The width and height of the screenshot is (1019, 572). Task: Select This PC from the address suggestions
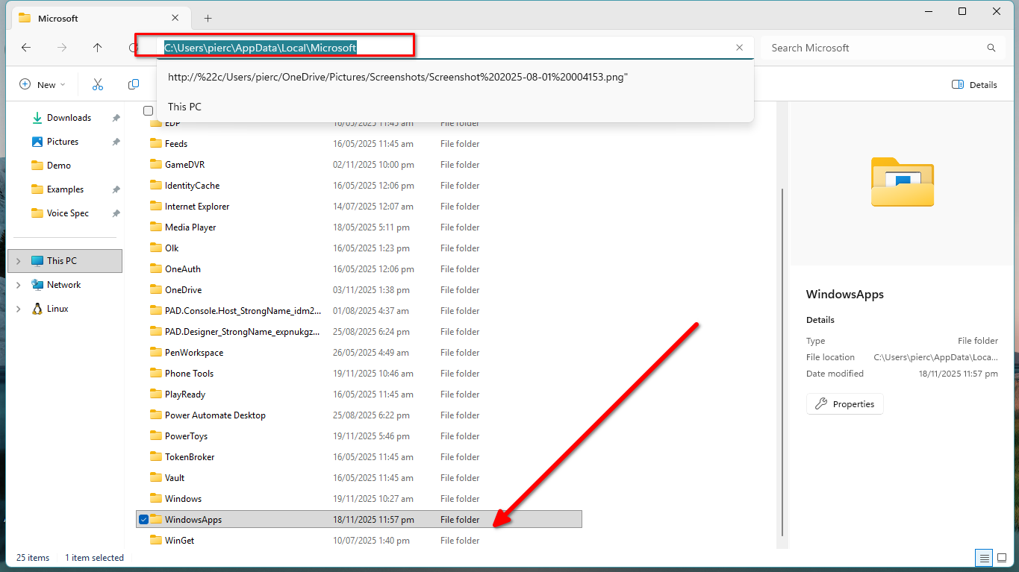(x=184, y=106)
